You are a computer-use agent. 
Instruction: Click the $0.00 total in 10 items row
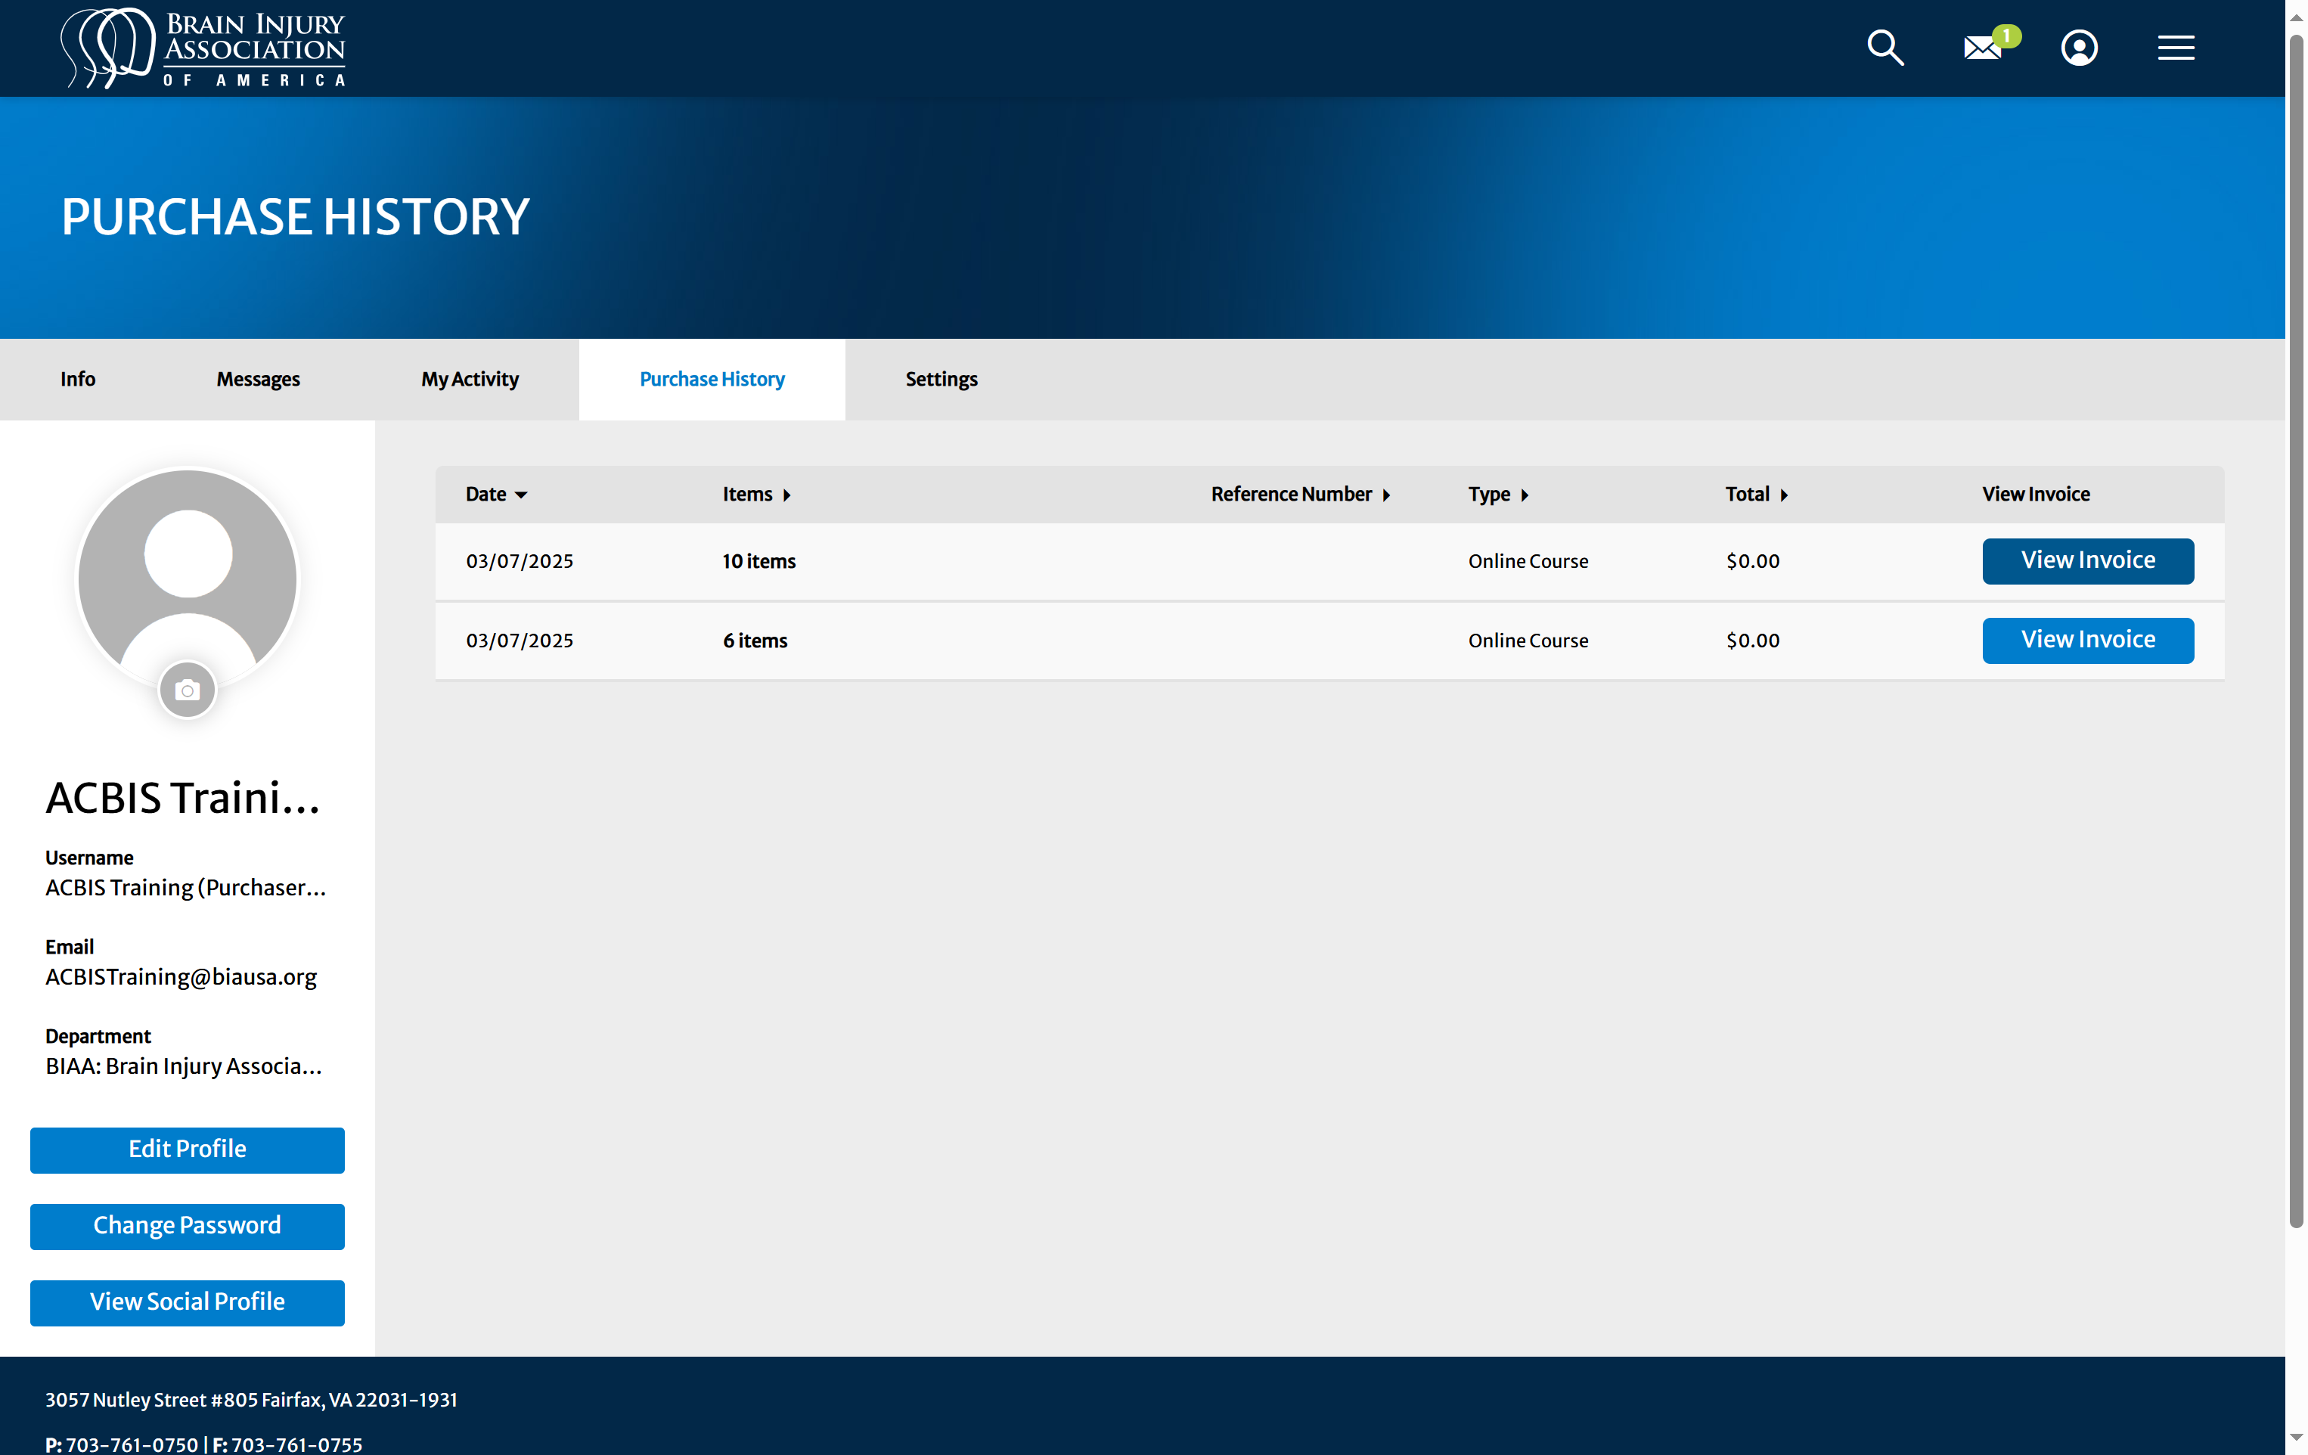pos(1753,560)
